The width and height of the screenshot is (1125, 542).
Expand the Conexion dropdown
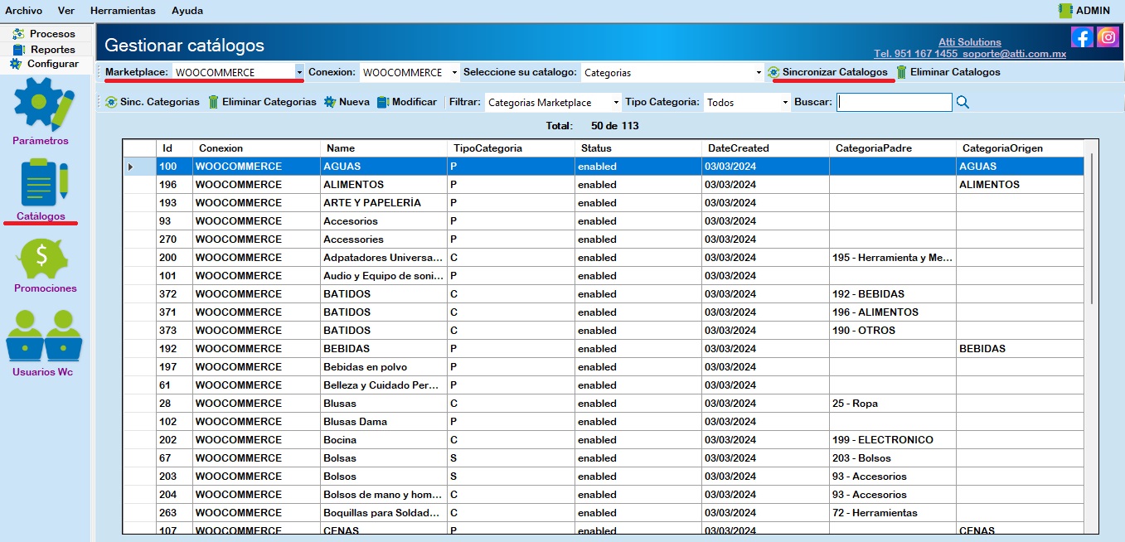click(x=454, y=73)
